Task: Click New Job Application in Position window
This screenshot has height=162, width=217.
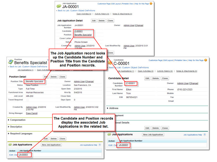Action: 51,145
